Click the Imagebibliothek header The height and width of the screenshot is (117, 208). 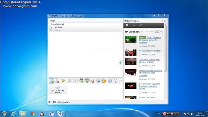[58, 24]
